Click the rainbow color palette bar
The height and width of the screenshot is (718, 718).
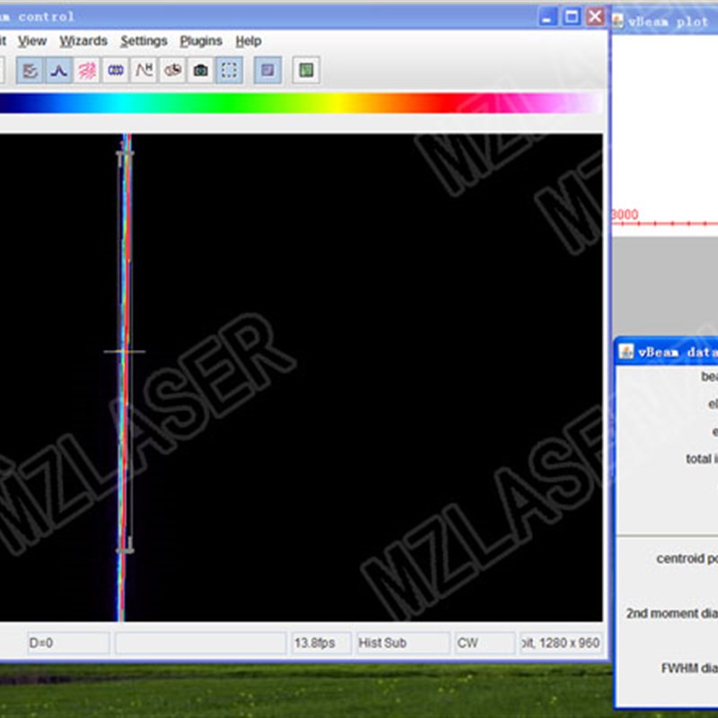point(301,103)
